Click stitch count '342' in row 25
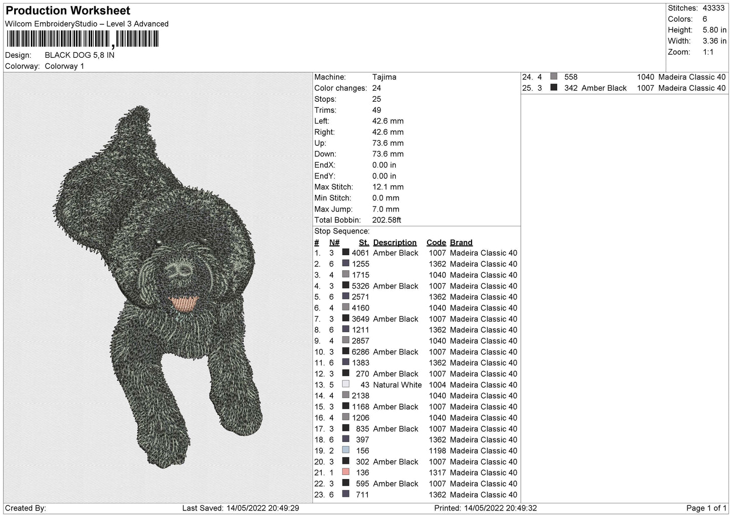This screenshot has height=517, width=732. pos(571,88)
